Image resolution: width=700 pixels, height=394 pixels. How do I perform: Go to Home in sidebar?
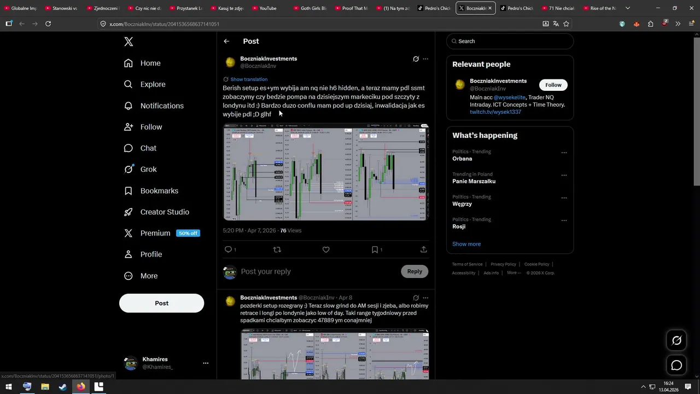pos(142,63)
